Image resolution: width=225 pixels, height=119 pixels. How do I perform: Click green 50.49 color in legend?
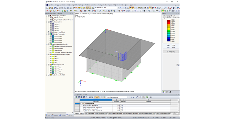point(169,30)
